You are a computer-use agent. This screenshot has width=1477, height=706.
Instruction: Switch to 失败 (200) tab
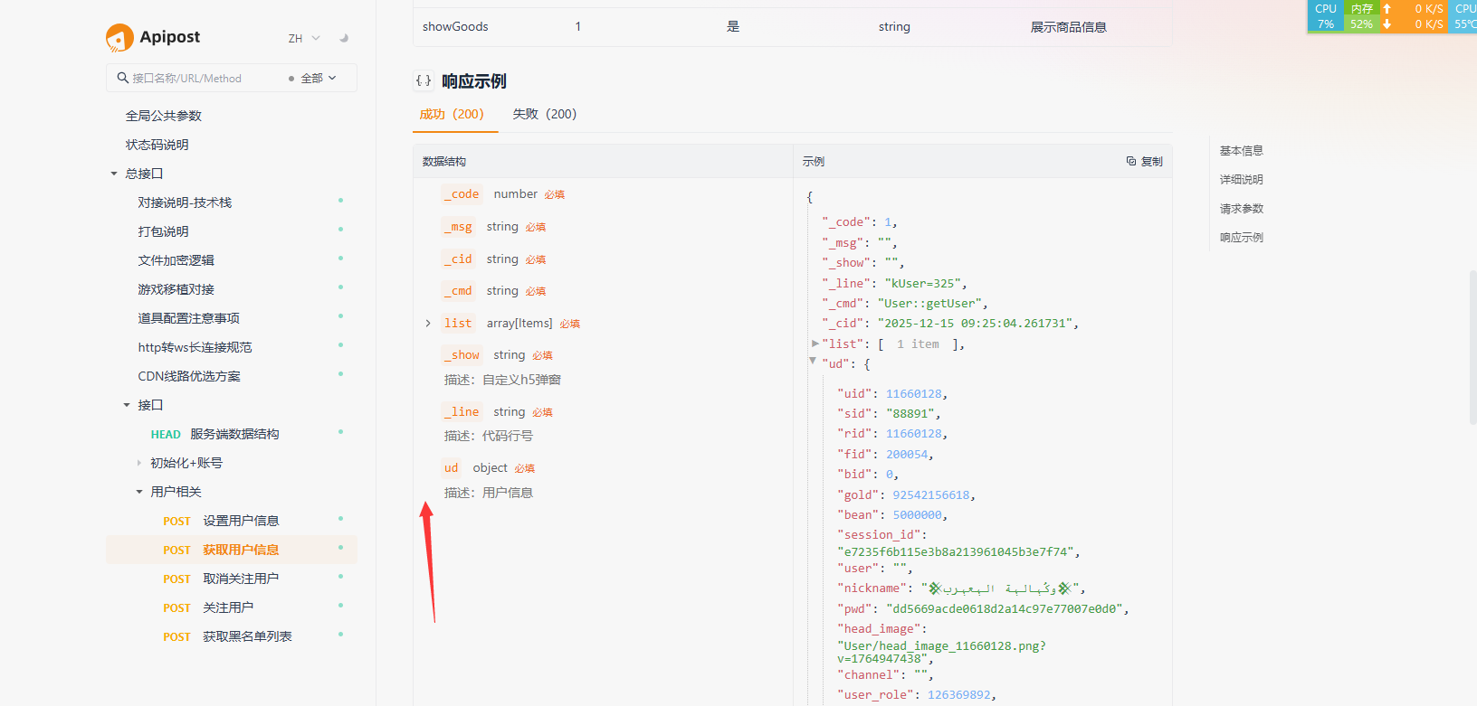[x=545, y=114]
